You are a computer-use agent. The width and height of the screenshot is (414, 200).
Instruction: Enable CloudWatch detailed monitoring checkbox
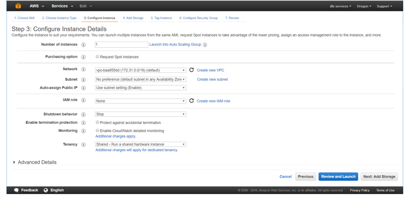tap(97, 130)
